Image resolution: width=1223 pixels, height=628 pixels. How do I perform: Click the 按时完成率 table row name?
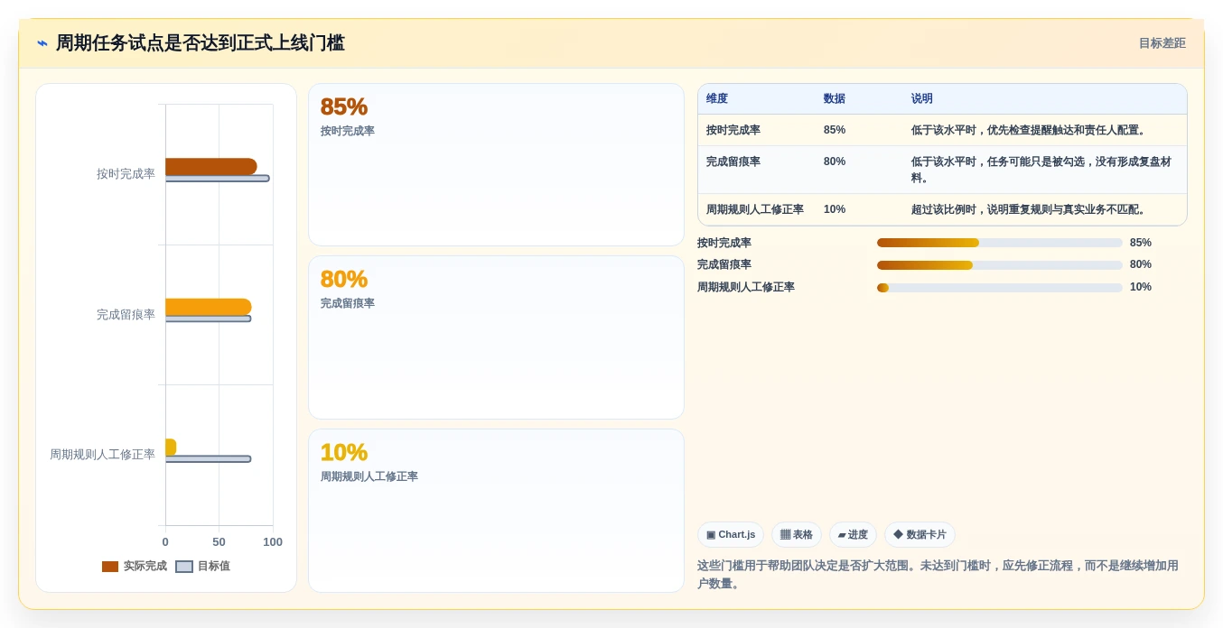[733, 130]
